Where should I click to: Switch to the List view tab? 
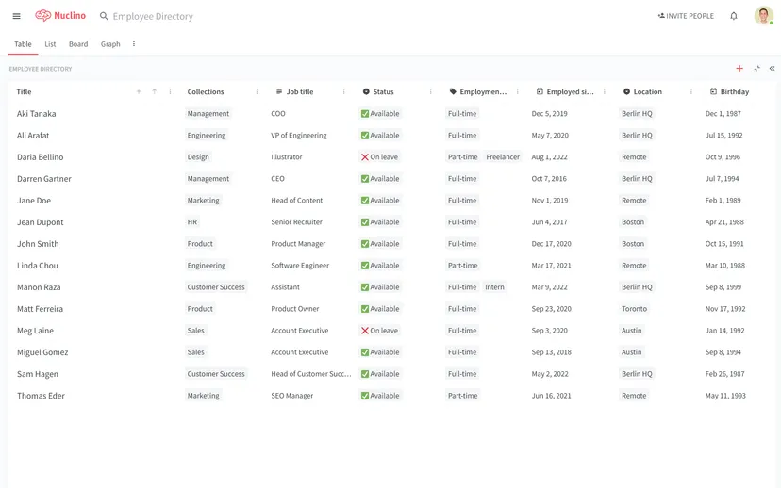click(x=50, y=44)
